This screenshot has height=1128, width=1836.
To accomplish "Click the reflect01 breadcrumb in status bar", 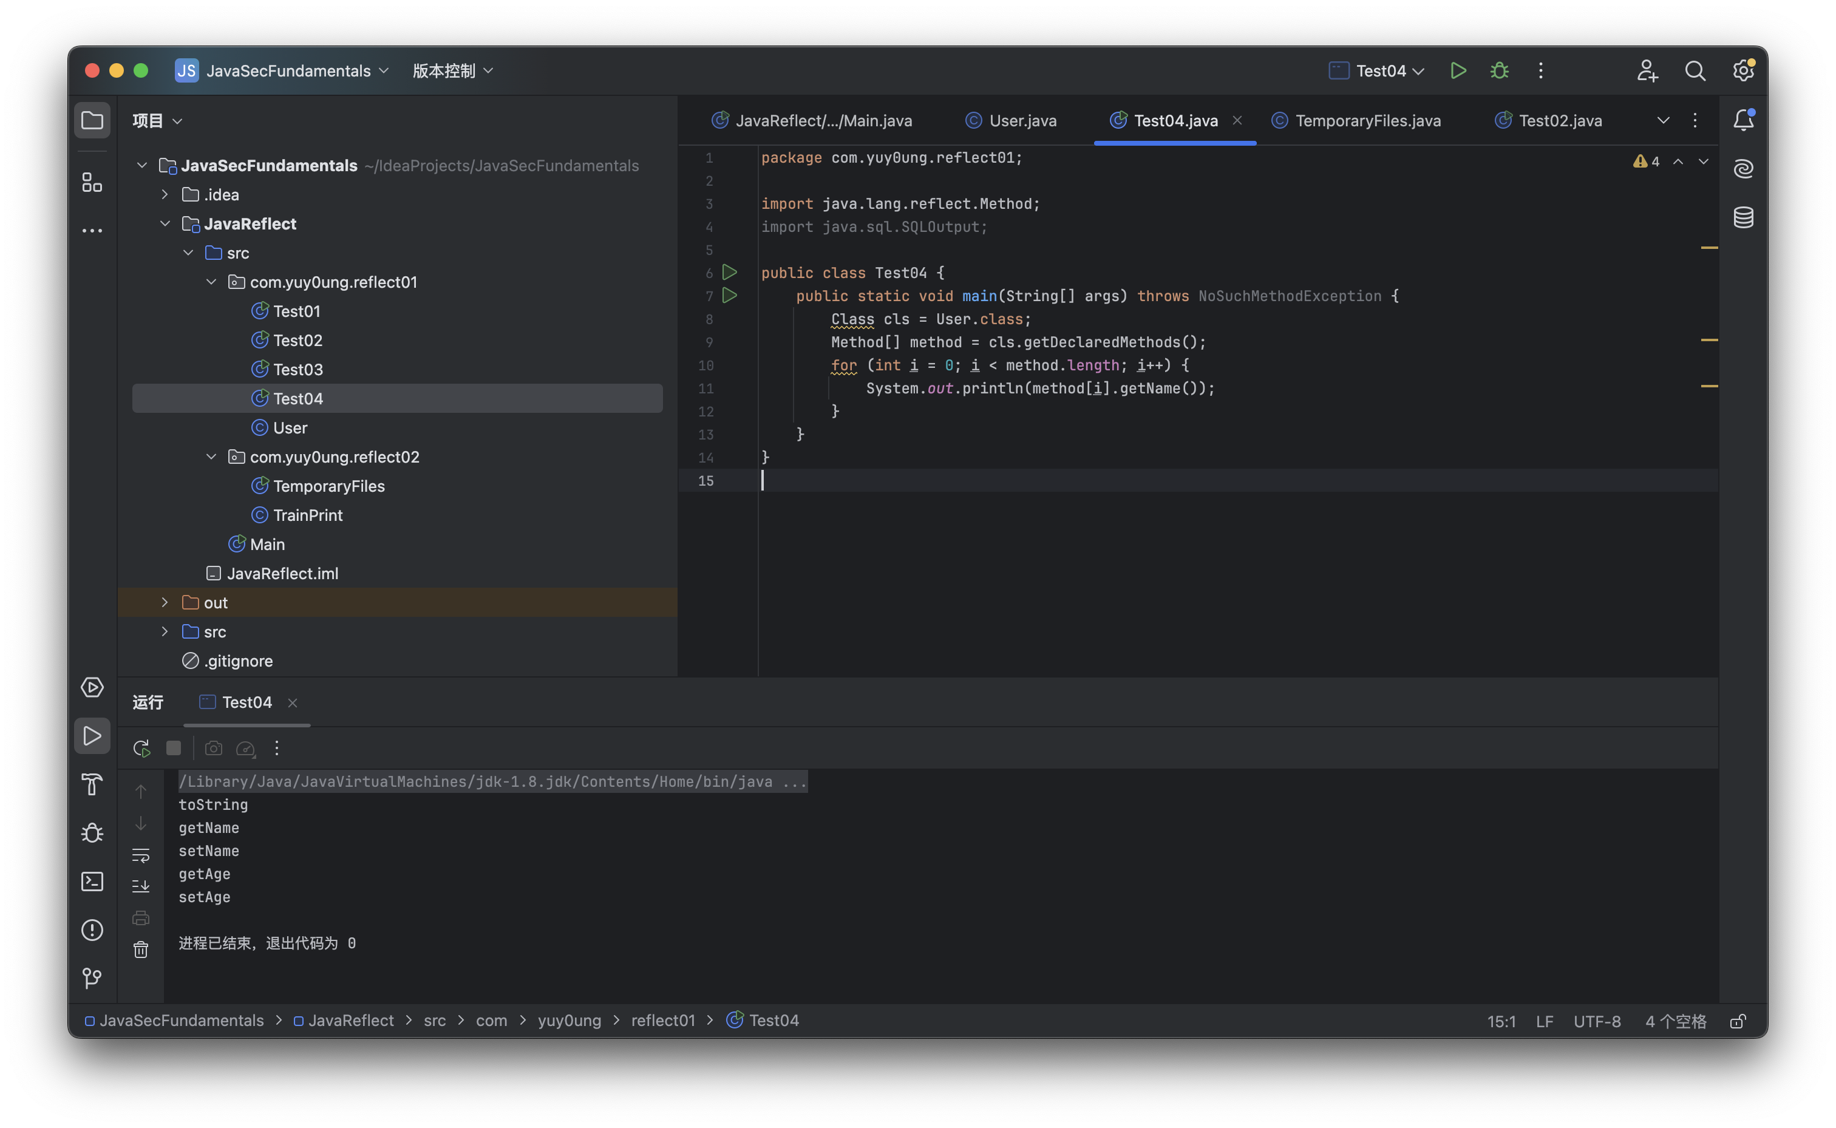I will (662, 1021).
